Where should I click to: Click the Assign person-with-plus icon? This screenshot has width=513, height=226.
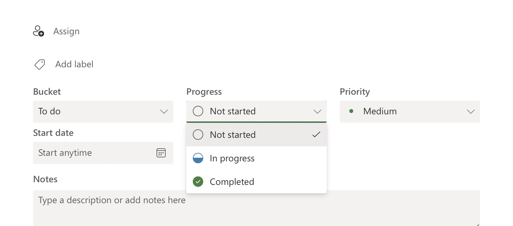39,31
